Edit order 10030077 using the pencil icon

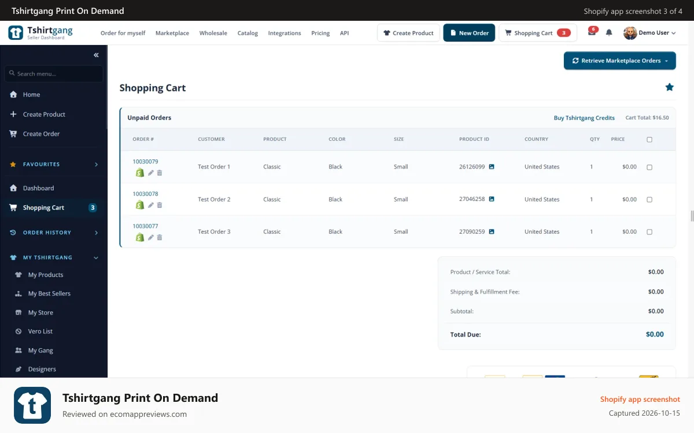click(x=151, y=237)
